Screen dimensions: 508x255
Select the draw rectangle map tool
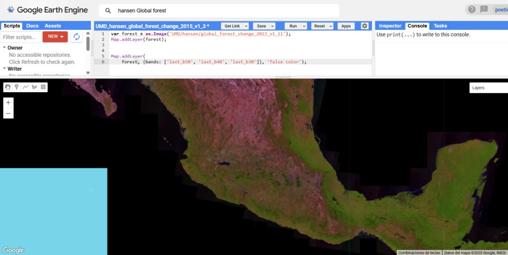(43, 87)
